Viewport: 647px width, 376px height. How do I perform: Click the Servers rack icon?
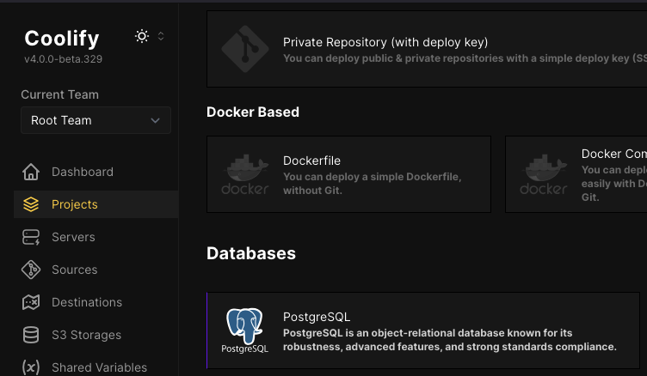tap(31, 237)
